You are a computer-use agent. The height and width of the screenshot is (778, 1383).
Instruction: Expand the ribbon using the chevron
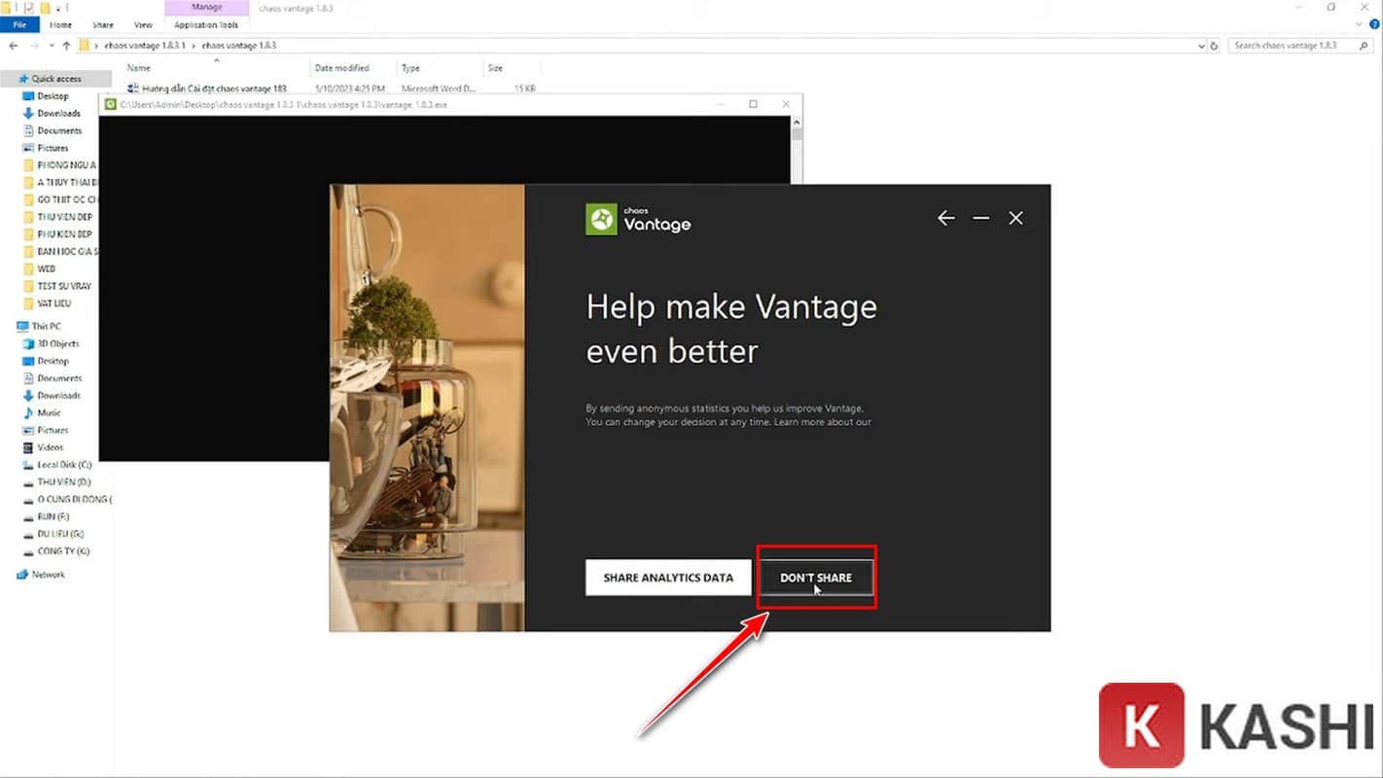[1358, 25]
